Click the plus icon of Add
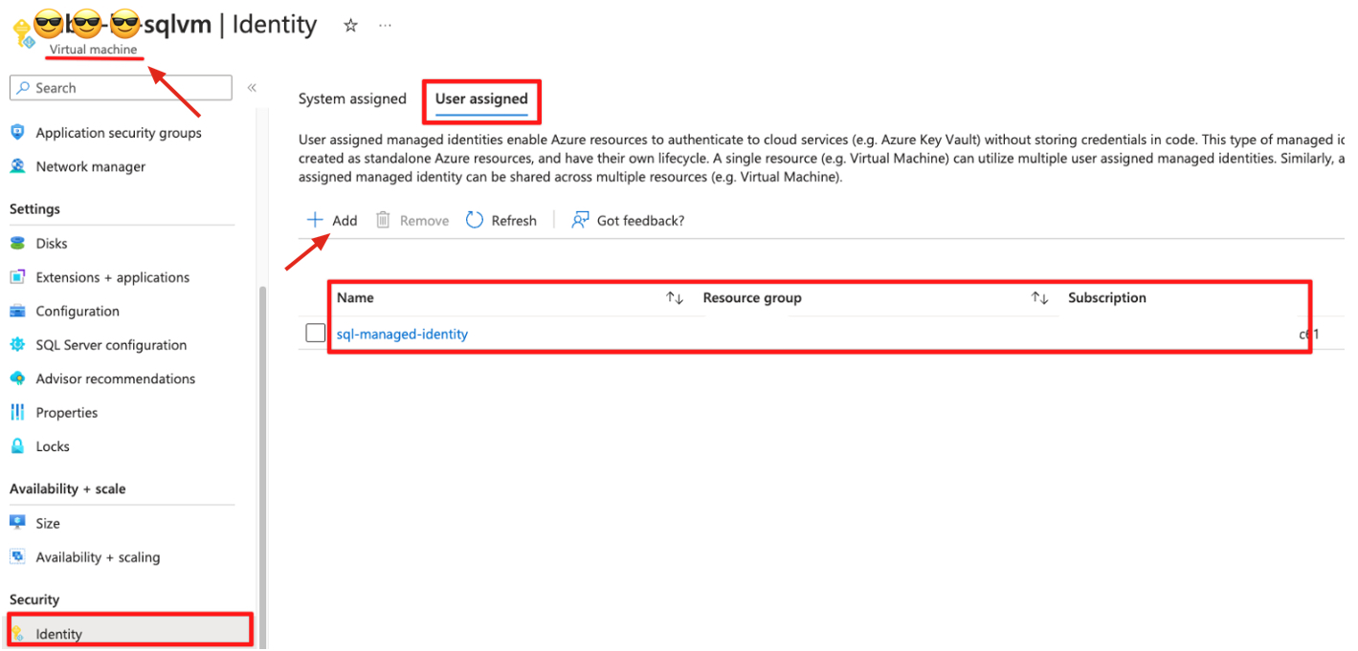The width and height of the screenshot is (1358, 651). (x=315, y=220)
